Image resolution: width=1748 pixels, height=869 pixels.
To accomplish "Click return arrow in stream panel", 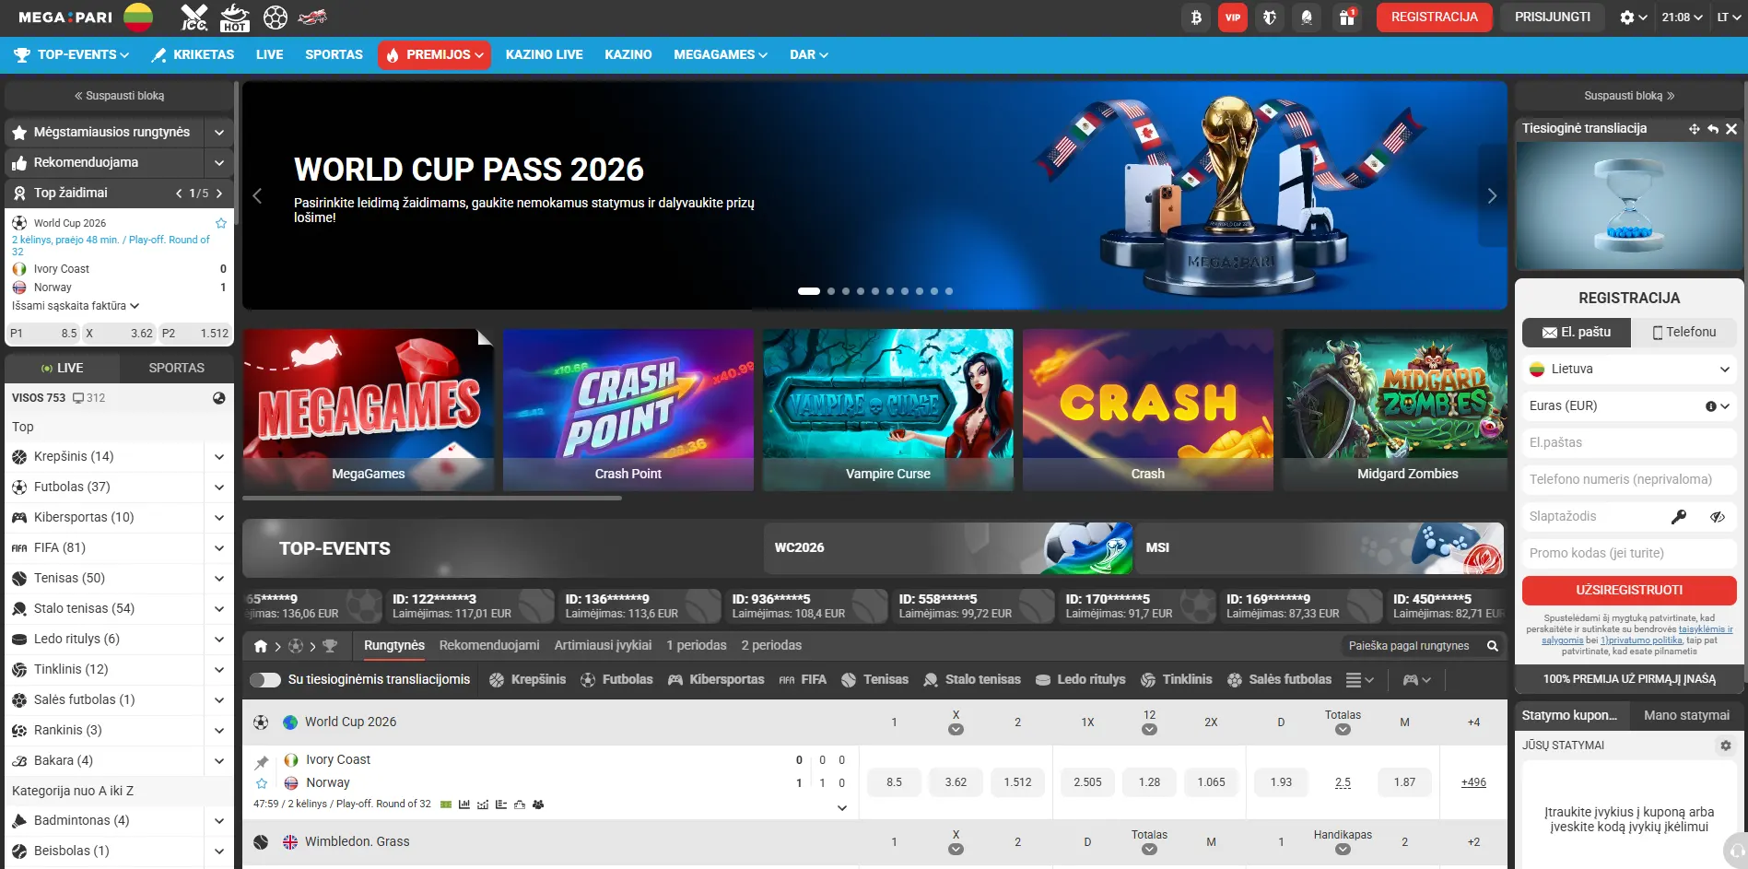I will [x=1713, y=129].
